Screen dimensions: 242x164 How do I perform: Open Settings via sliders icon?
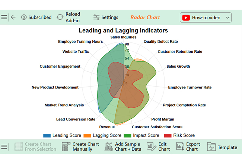[96, 17]
